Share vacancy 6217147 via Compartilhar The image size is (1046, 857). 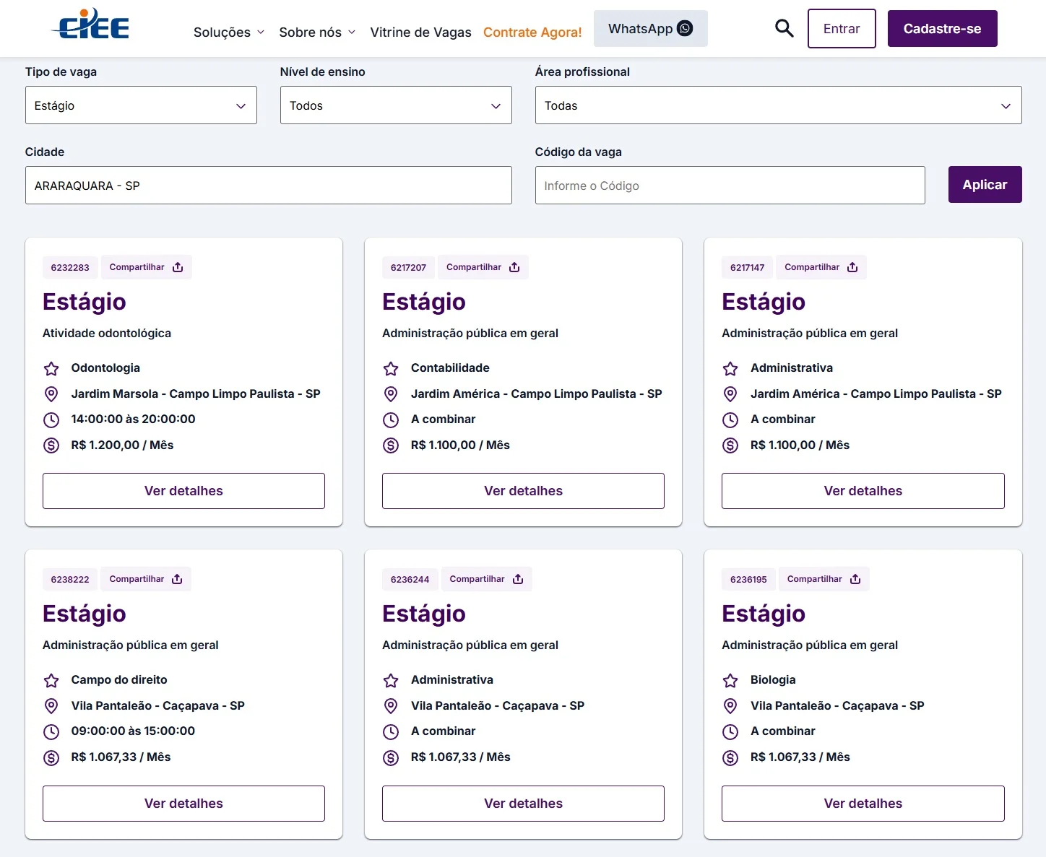coord(821,267)
